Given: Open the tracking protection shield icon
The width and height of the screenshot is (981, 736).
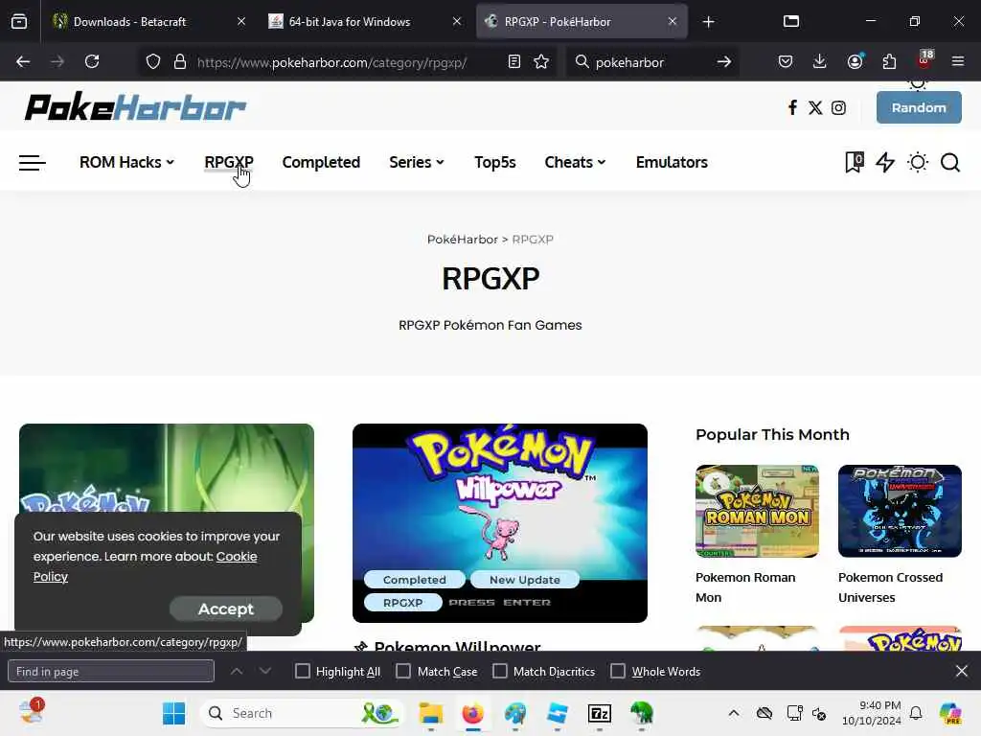Looking at the screenshot, I should 153,61.
